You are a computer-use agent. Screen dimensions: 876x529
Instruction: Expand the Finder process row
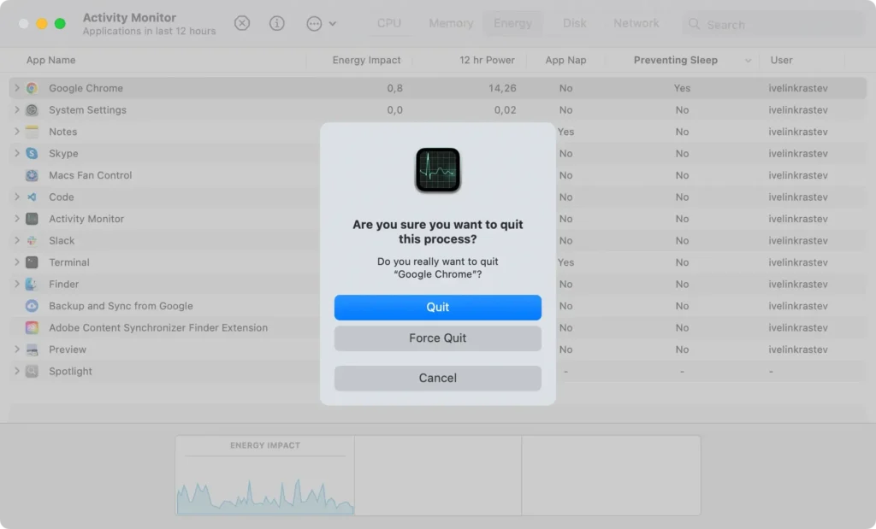pyautogui.click(x=17, y=284)
